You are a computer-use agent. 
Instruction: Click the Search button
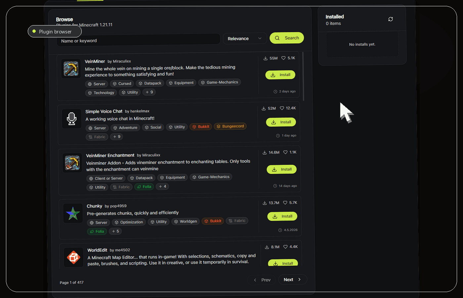tap(287, 38)
